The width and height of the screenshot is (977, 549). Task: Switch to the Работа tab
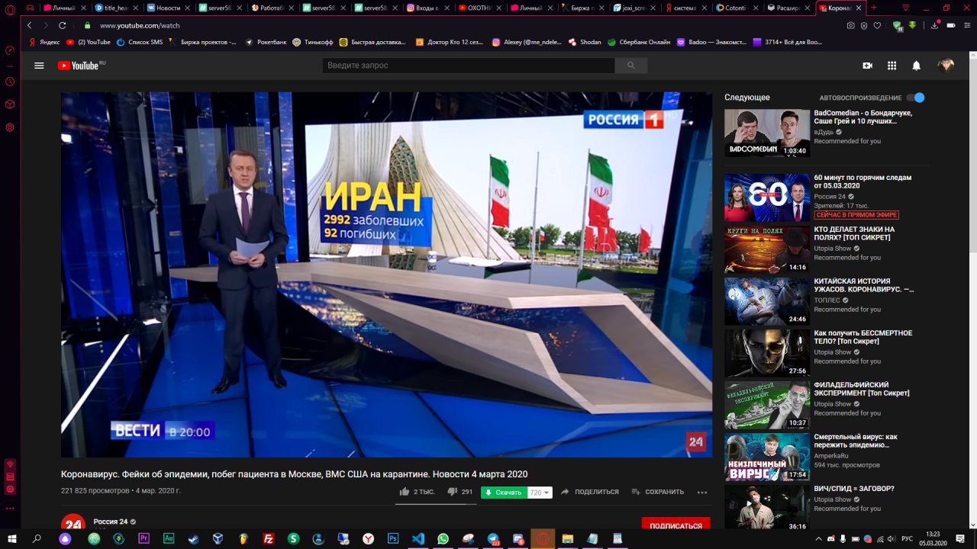[272, 8]
